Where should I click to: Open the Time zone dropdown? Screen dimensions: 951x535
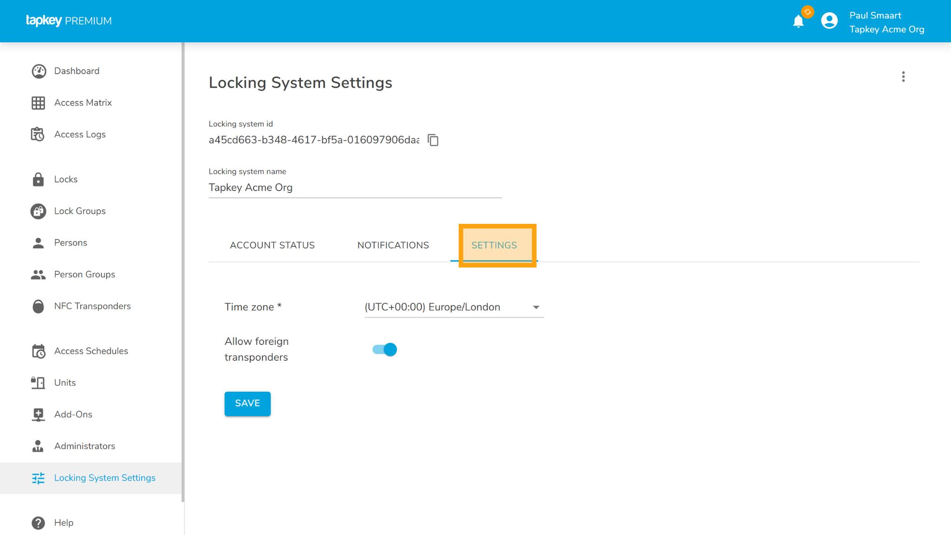(454, 307)
